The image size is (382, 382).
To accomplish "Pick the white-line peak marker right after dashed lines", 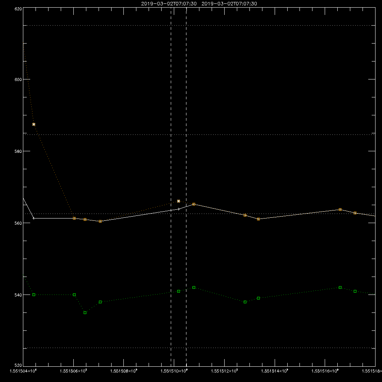I will pyautogui.click(x=194, y=204).
